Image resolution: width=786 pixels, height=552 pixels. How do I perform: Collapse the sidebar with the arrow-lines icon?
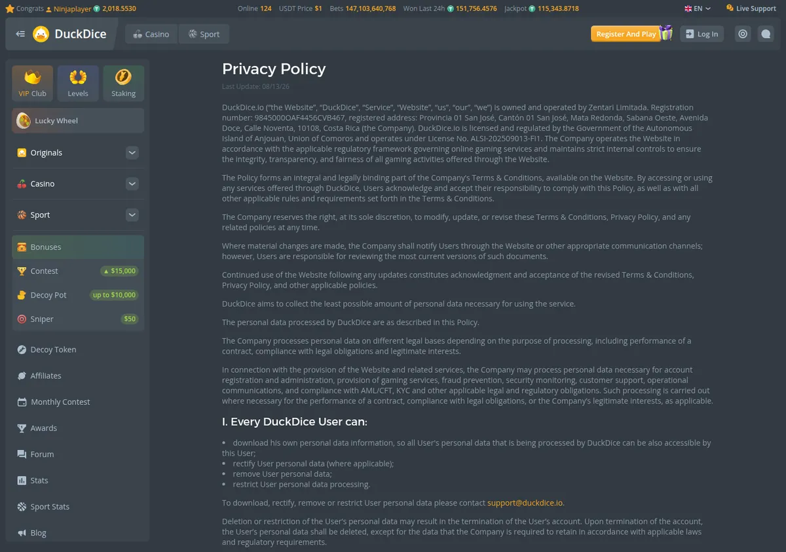pyautogui.click(x=20, y=34)
